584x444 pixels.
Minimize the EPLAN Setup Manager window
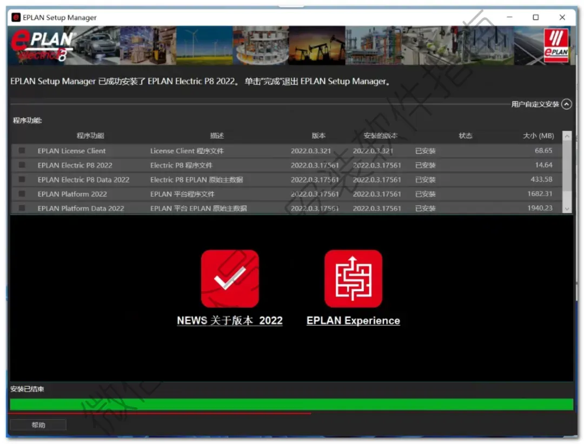509,17
